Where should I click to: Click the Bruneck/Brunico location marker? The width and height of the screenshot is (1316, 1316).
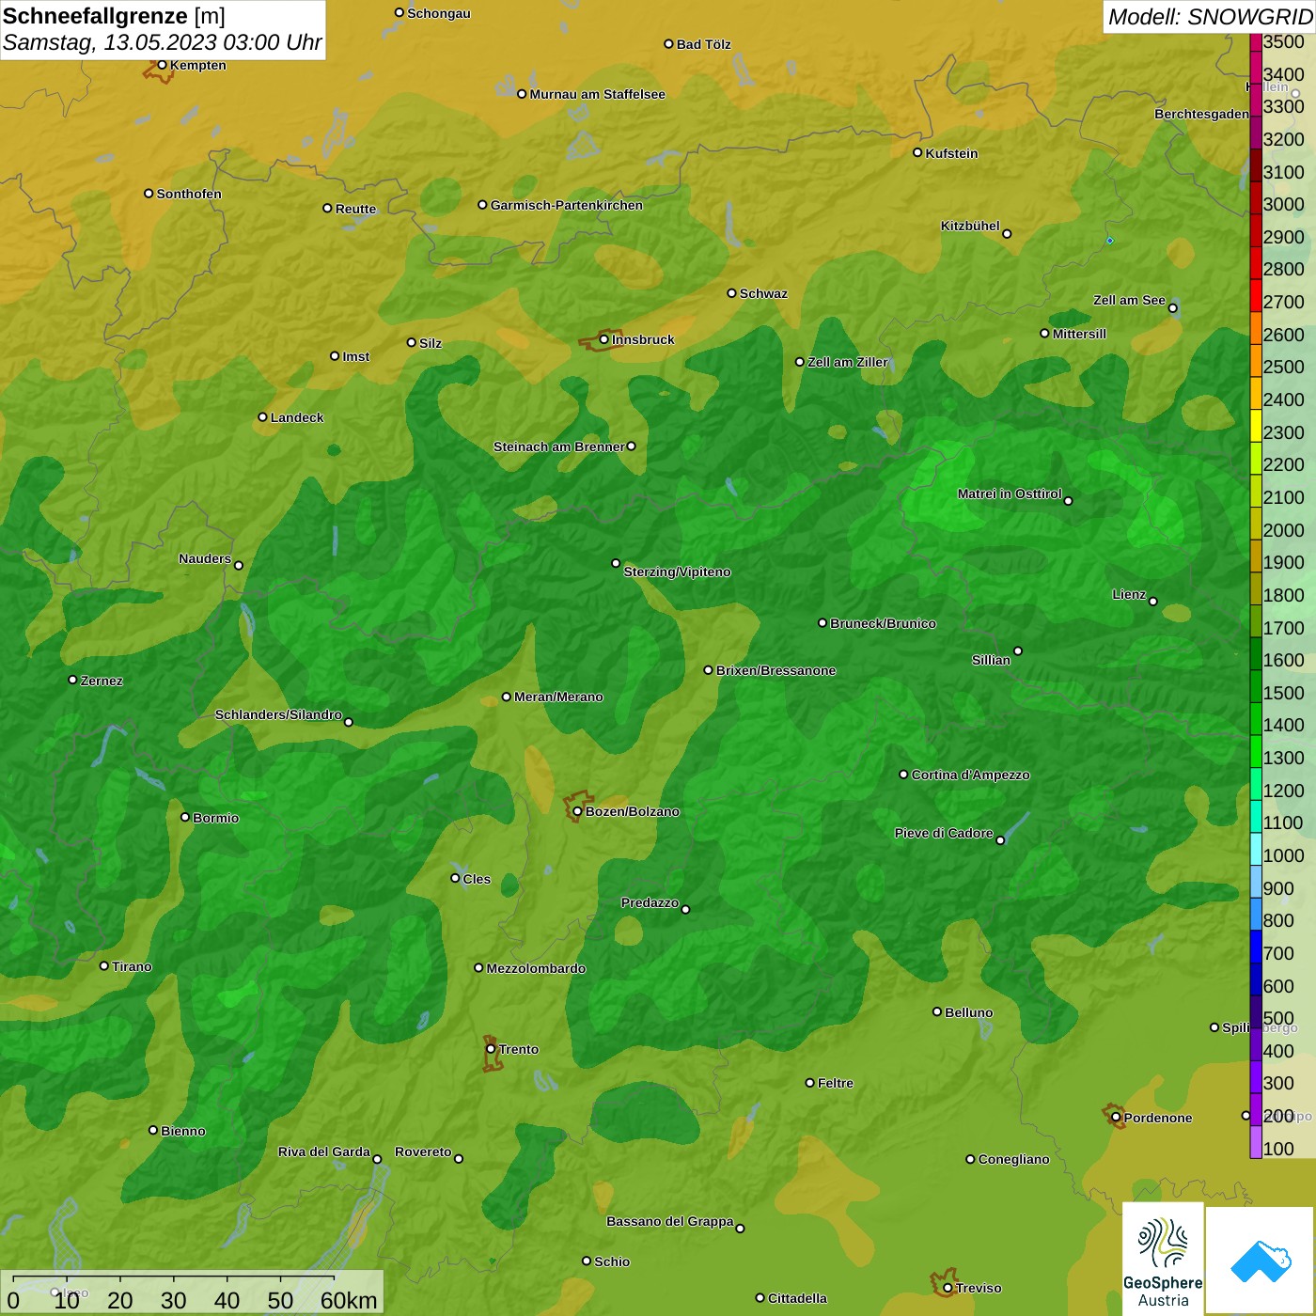[822, 622]
